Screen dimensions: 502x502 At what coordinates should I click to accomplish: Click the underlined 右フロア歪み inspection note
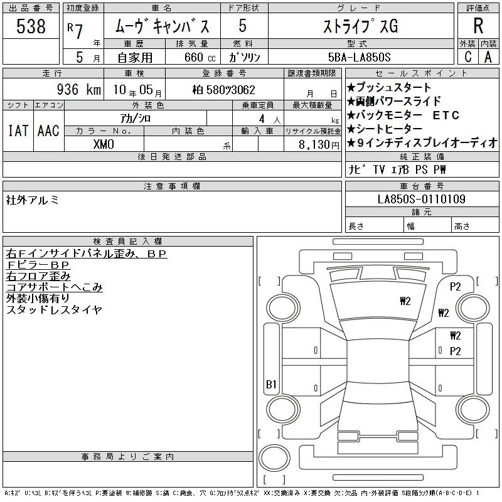click(38, 276)
